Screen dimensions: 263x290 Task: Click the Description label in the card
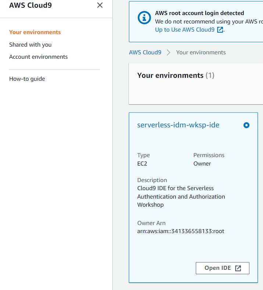click(152, 180)
